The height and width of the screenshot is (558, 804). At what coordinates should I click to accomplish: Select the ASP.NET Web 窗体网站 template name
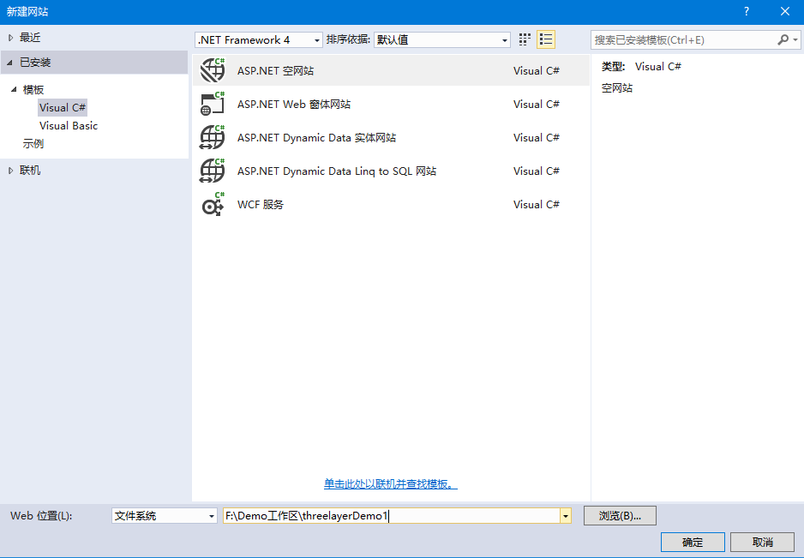pos(294,104)
